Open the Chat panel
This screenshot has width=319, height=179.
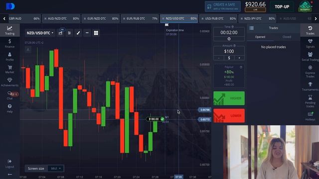coord(9,95)
